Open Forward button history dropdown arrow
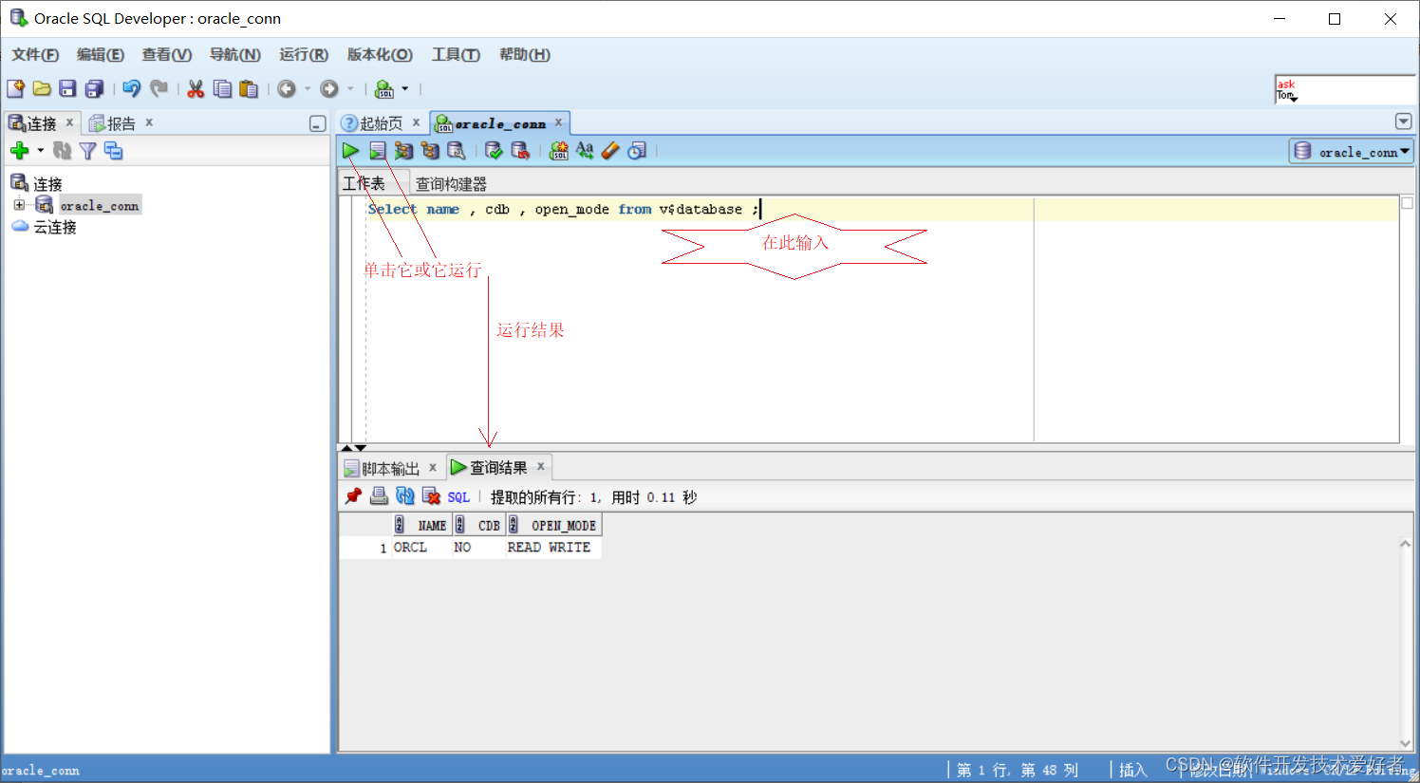1420x783 pixels. click(350, 88)
